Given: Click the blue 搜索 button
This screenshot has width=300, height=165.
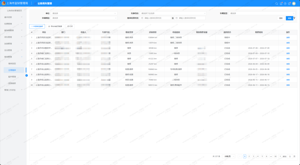Looking at the screenshot, I should (x=289, y=18).
